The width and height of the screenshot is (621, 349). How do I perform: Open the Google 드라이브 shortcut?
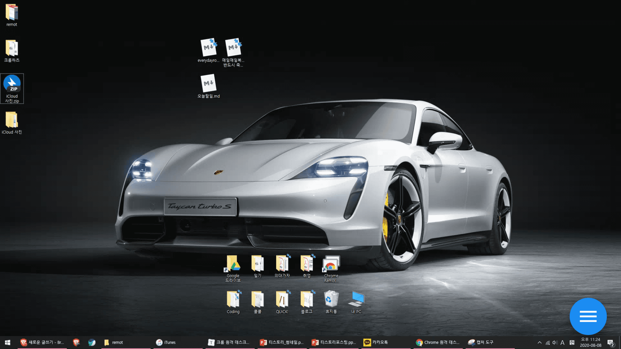tap(233, 269)
